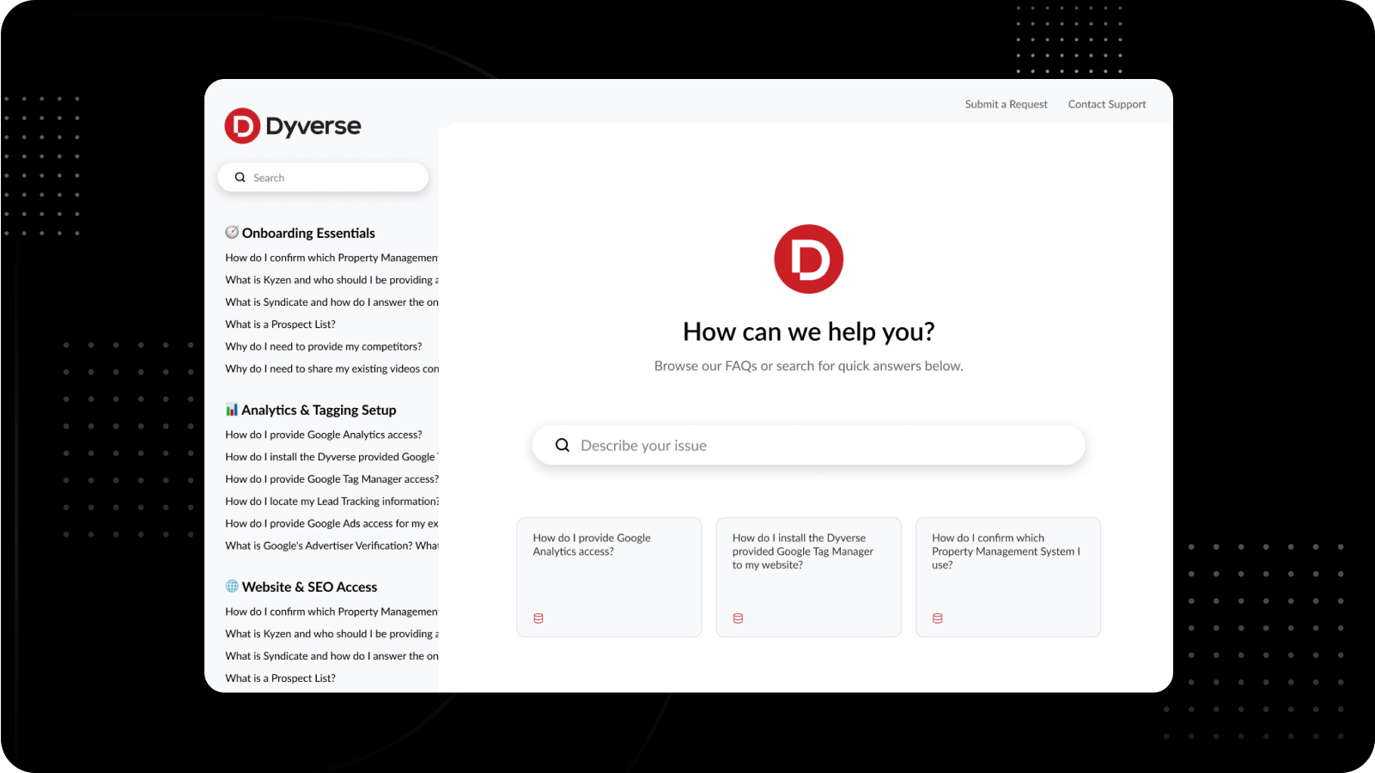This screenshot has height=773, width=1375.
Task: Open Why do I need to provide my competitors
Action: 323,346
